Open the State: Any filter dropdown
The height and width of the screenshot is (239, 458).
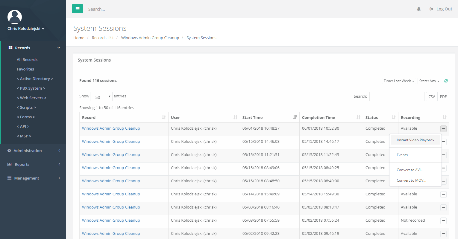coord(429,81)
